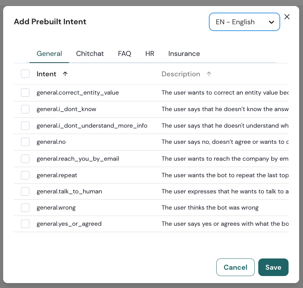The height and width of the screenshot is (288, 303).
Task: Click the Intent column sort arrow
Action: click(65, 74)
